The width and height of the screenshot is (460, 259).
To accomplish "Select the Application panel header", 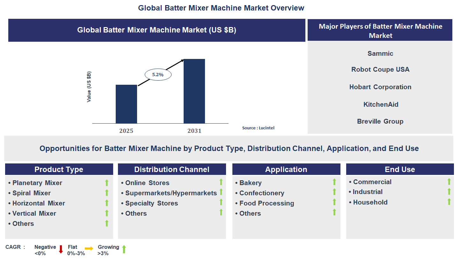I will (286, 169).
